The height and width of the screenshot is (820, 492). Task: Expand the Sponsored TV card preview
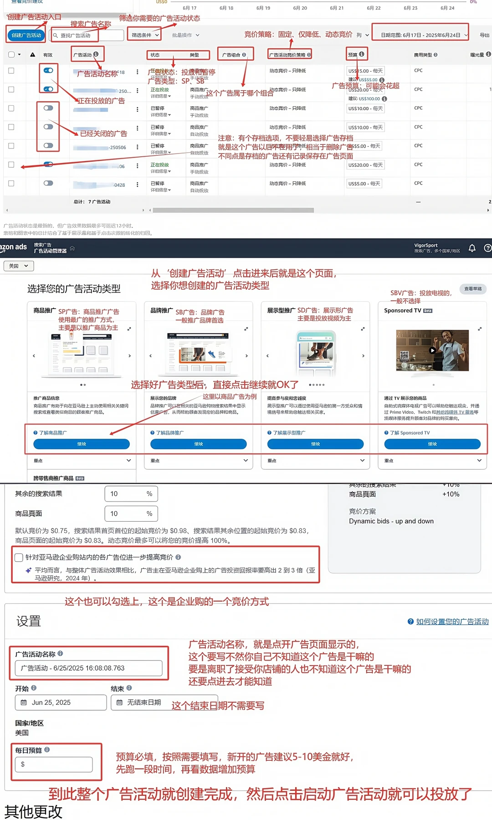[480, 328]
